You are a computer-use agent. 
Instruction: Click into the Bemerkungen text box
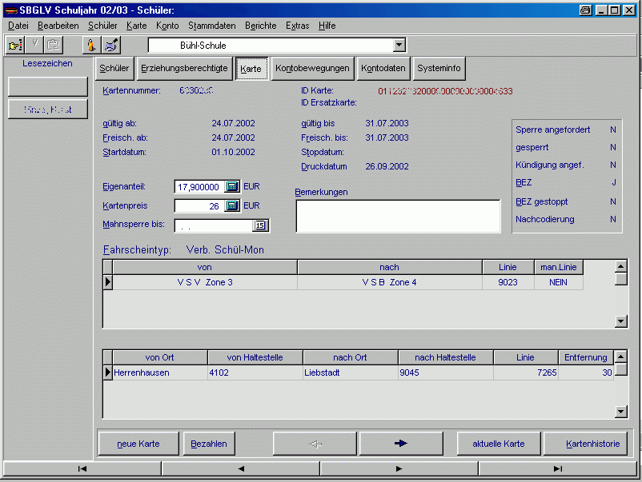(398, 216)
